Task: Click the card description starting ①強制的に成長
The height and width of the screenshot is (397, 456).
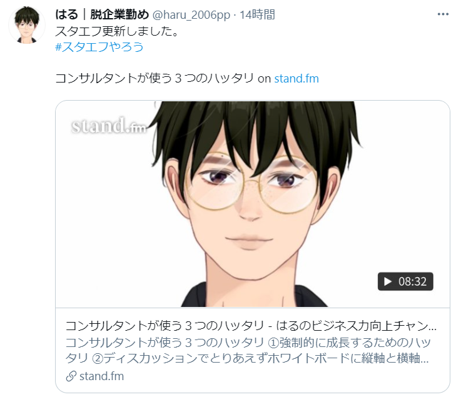Action: point(349,343)
